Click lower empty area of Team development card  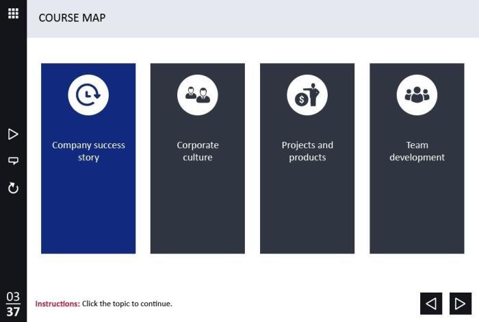(417, 211)
